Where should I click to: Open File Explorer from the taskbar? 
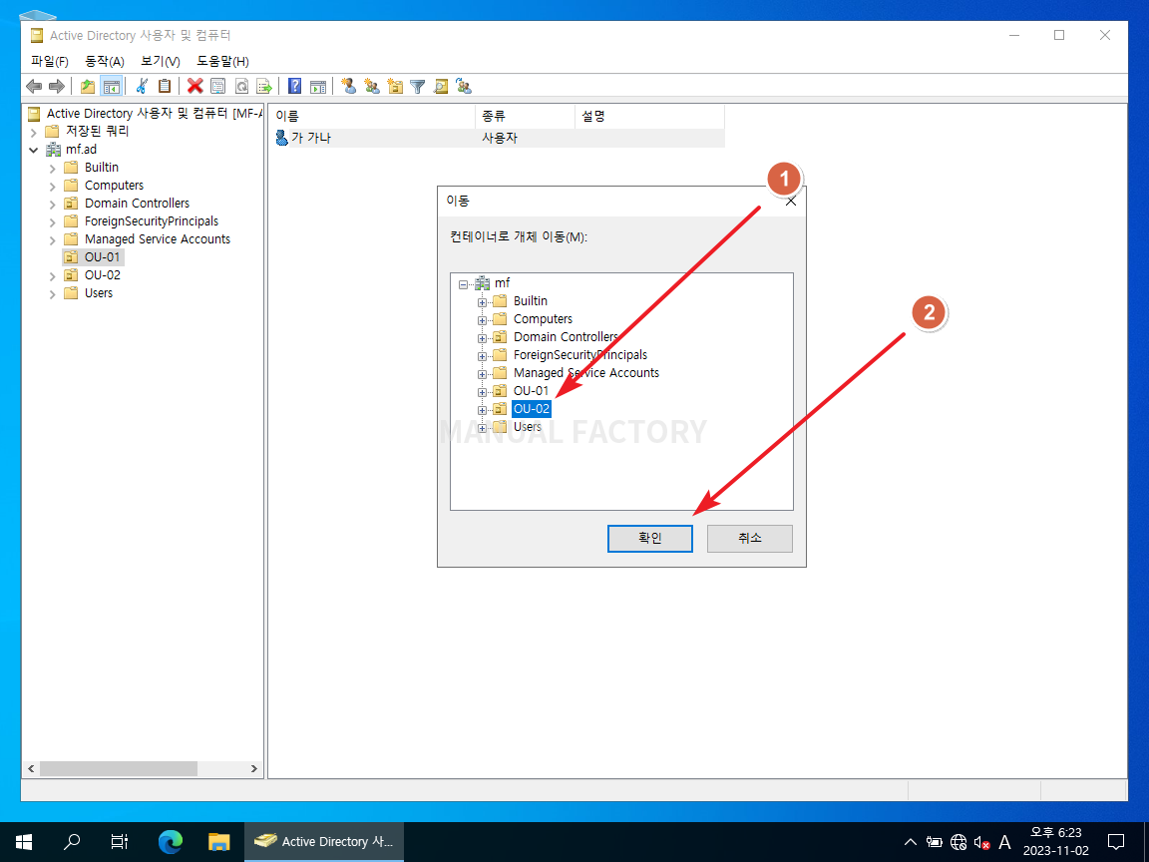tap(218, 841)
